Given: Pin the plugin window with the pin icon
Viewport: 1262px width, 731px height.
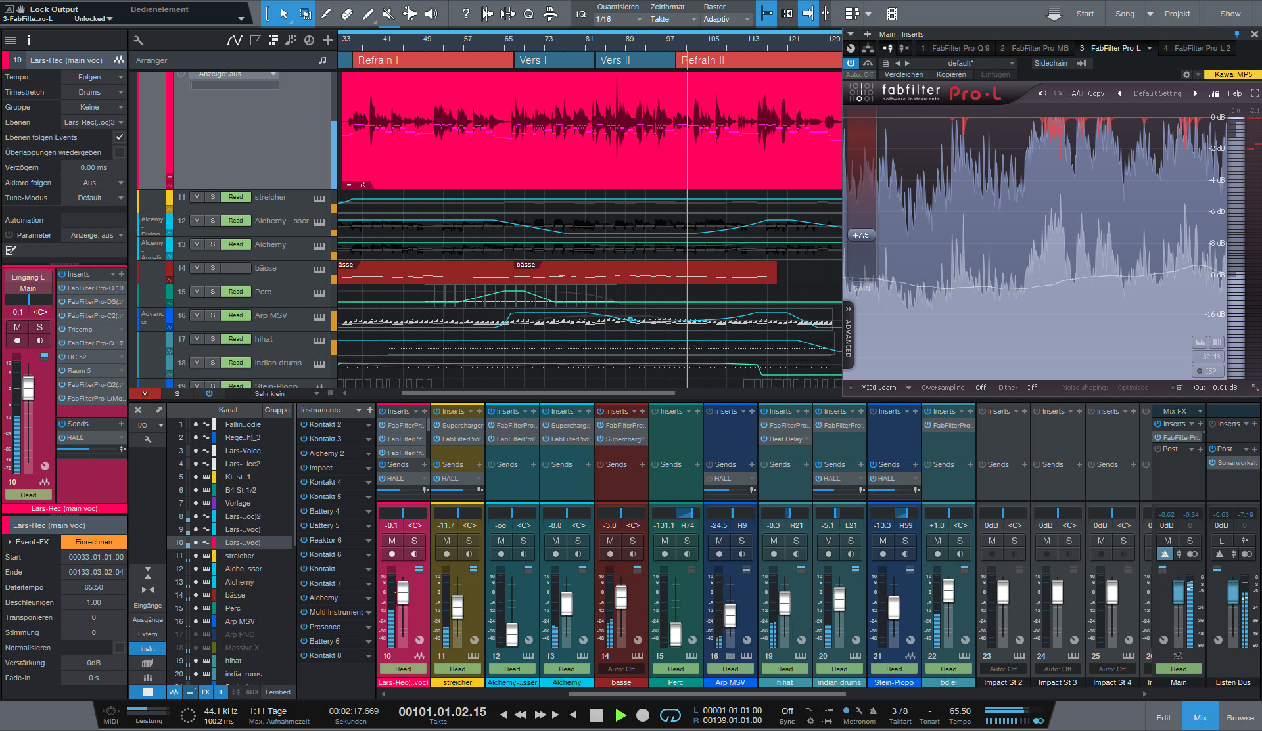Looking at the screenshot, I should 1236,34.
